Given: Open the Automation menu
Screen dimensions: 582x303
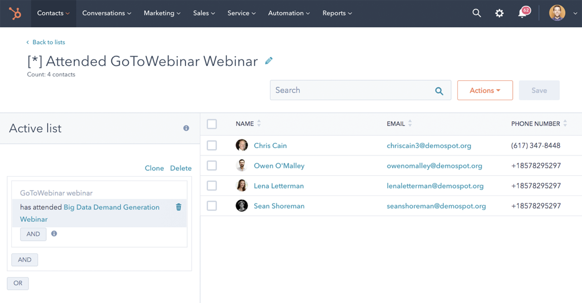Looking at the screenshot, I should (289, 13).
